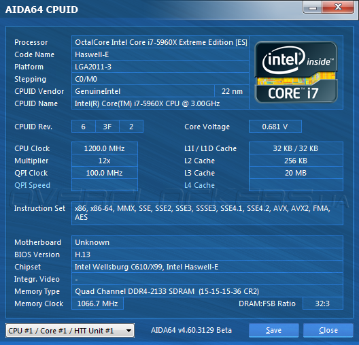Screen dimensions: 359x345
Task: Click the 'GenuineIntel' vendor value
Action: tap(143, 91)
